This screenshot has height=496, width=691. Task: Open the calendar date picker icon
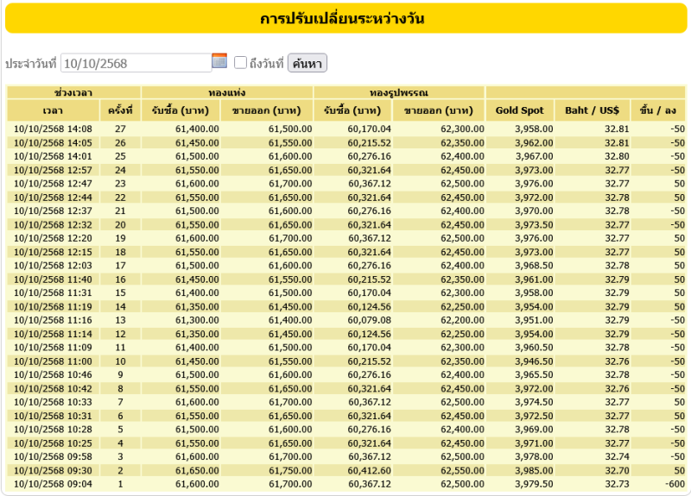click(219, 61)
